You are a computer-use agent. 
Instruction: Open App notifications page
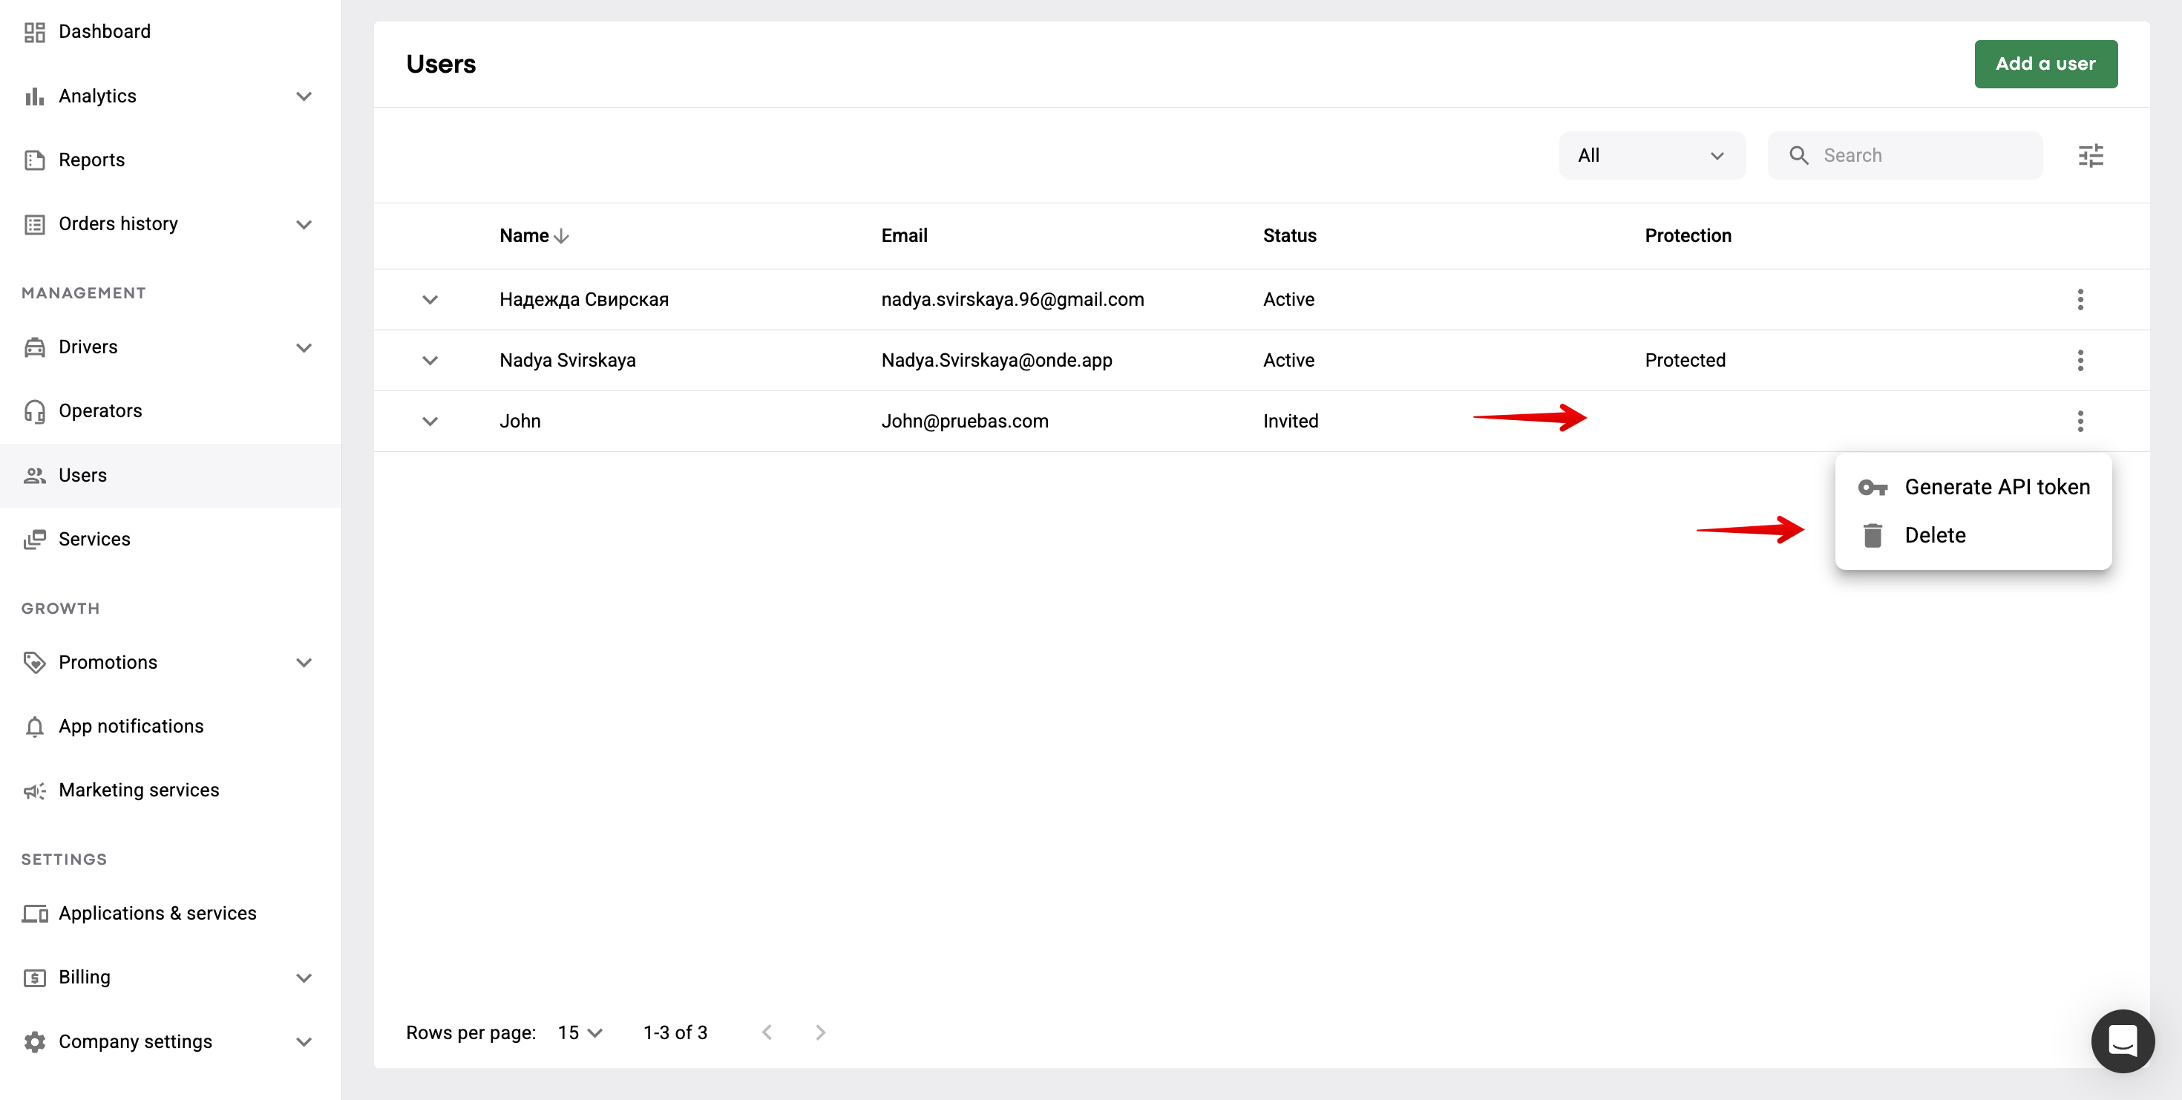tap(131, 726)
